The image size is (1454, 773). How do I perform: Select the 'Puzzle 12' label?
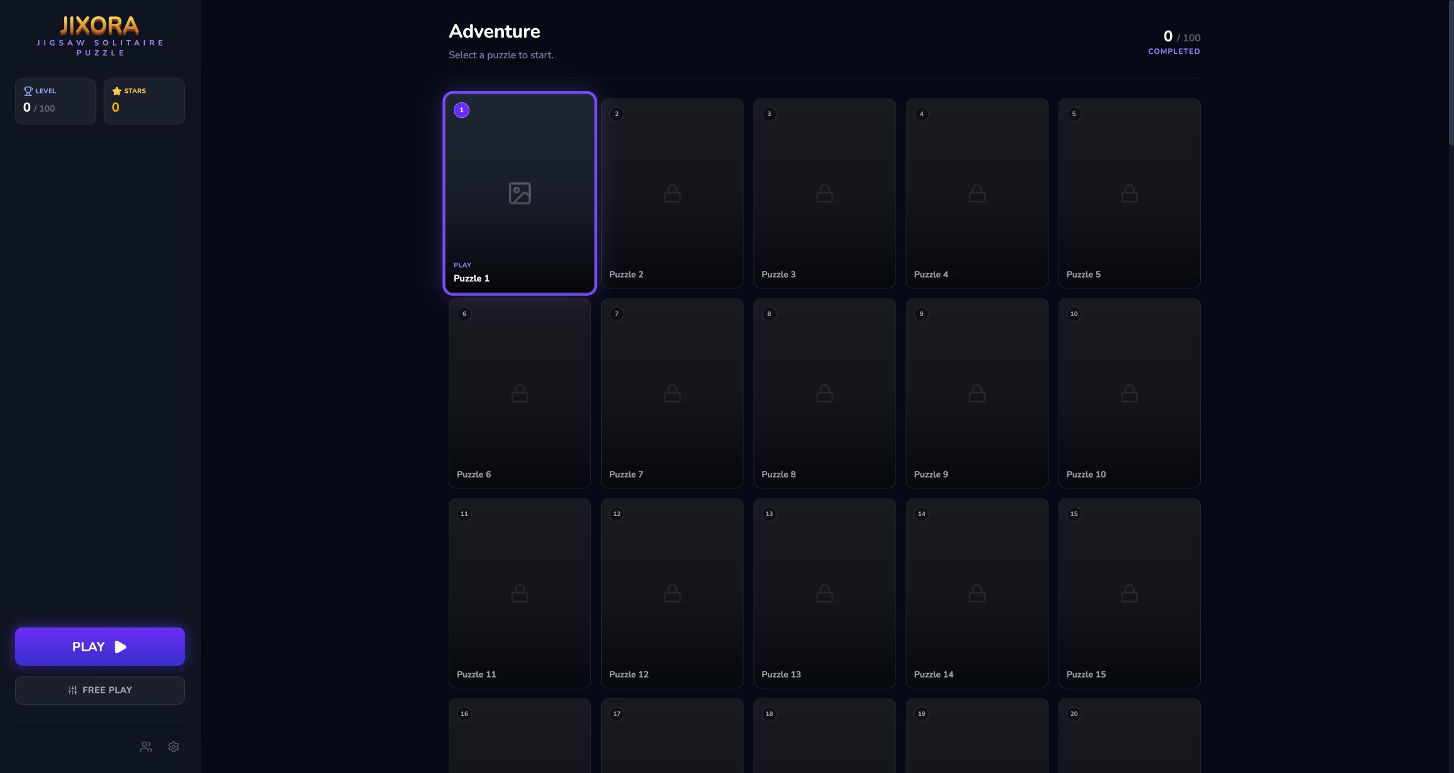click(629, 675)
